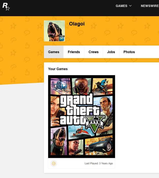Click the Rockstar Games logo
This screenshot has width=159, height=178.
click(6, 7)
